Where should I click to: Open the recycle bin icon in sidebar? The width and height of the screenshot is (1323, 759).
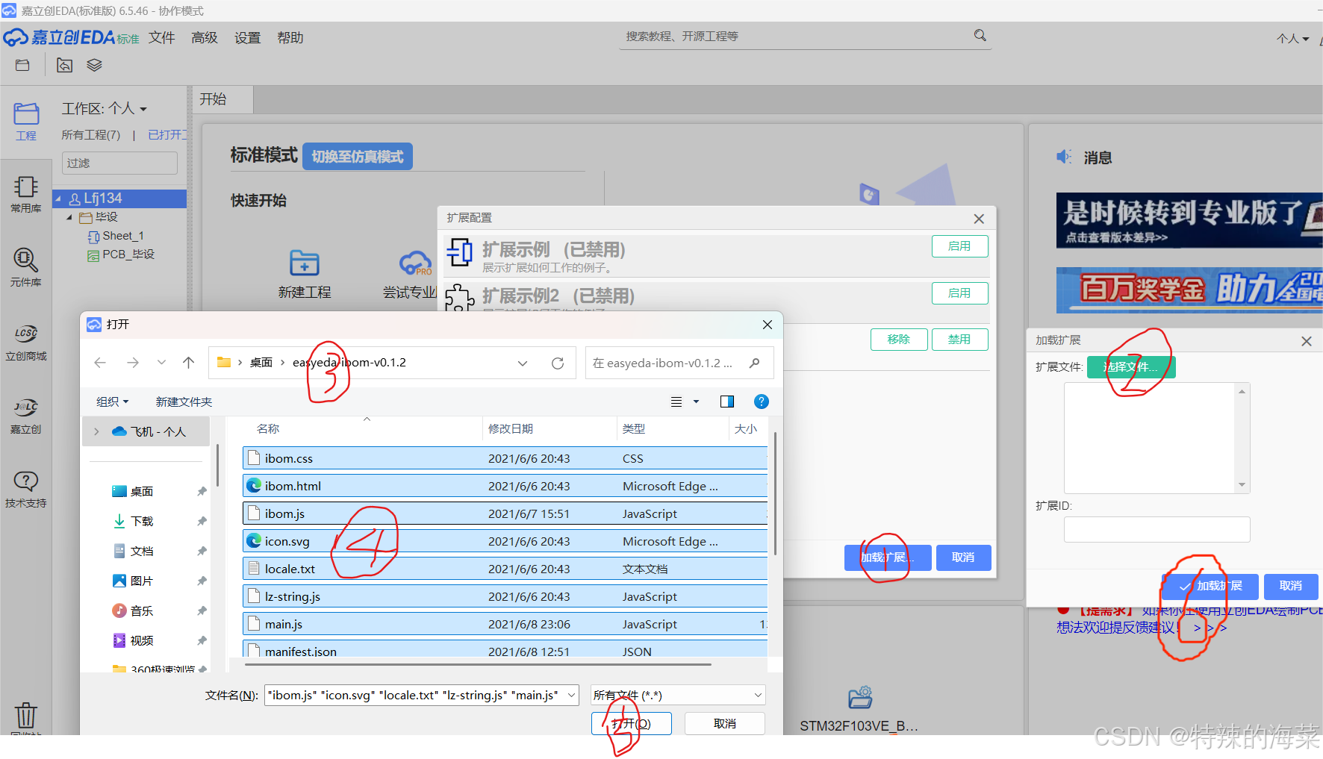[x=26, y=715]
